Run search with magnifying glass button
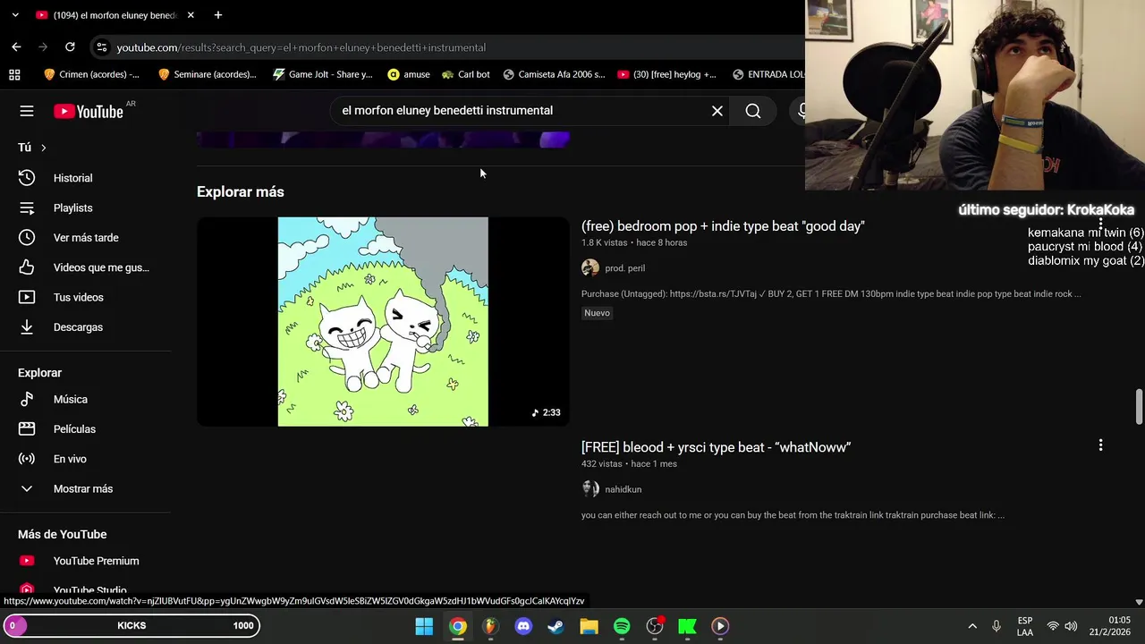The width and height of the screenshot is (1145, 644). tap(753, 111)
